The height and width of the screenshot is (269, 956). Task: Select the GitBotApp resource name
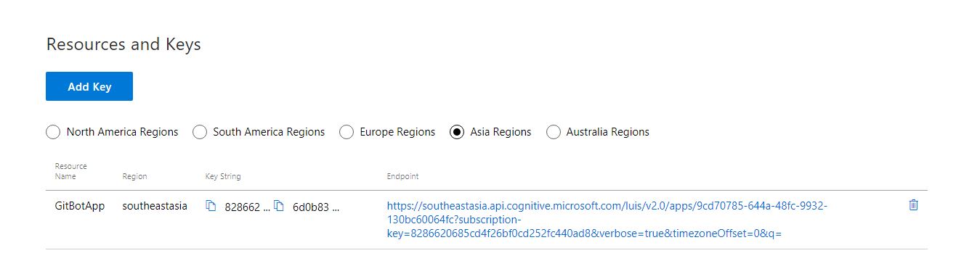[x=80, y=206]
